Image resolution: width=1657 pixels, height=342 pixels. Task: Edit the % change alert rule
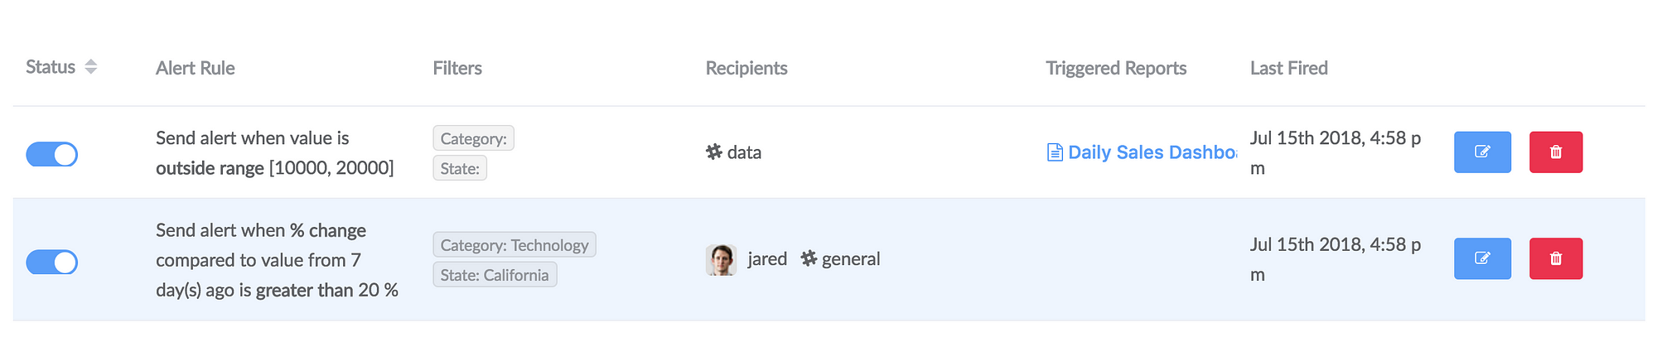coord(1482,258)
